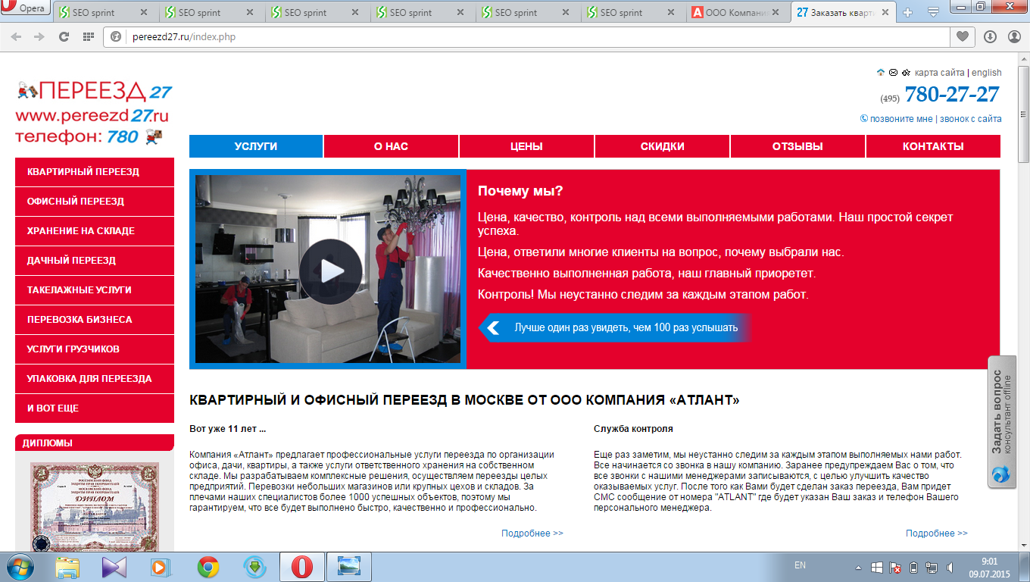This screenshot has height=582, width=1030.
Task: Click the white chevron arrow on the blue banner
Action: 493,327
